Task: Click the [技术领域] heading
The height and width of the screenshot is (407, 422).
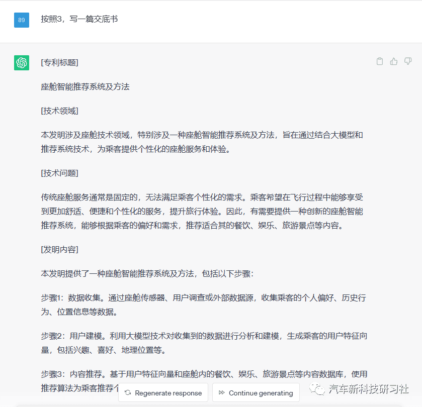Action: [x=59, y=111]
